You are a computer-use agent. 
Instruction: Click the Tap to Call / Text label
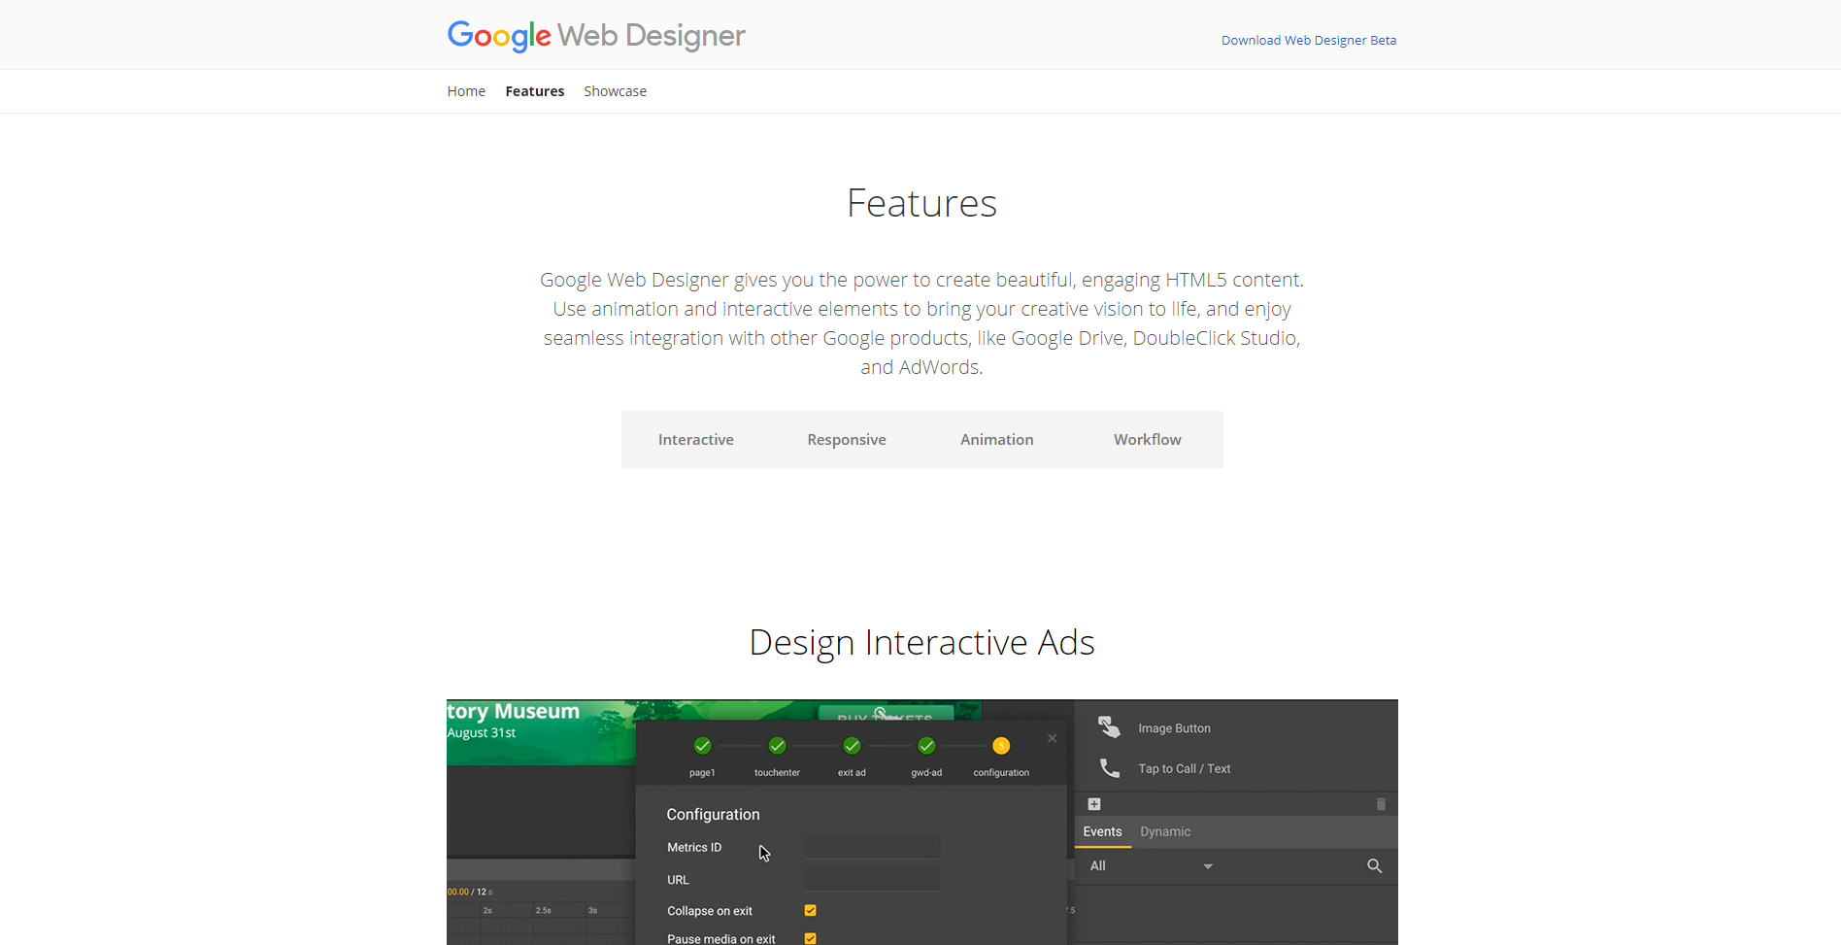pyautogui.click(x=1184, y=768)
